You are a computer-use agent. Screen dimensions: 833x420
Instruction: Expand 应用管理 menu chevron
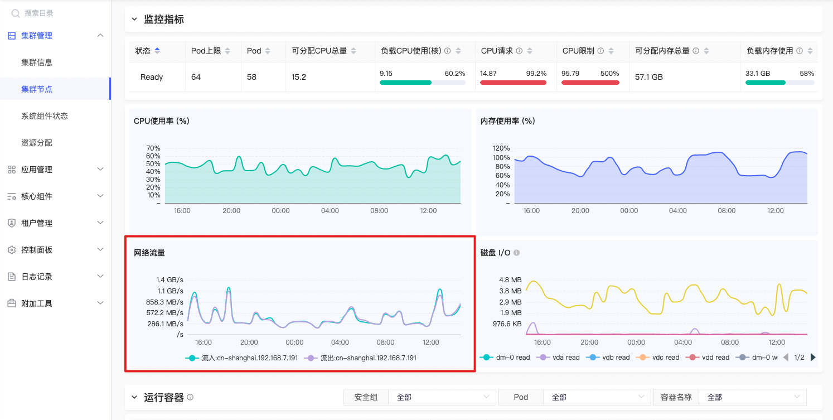point(100,170)
